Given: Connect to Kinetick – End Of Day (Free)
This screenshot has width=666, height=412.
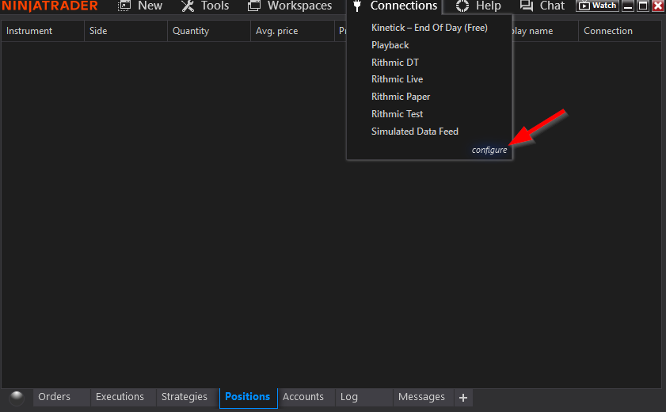Looking at the screenshot, I should tap(429, 28).
